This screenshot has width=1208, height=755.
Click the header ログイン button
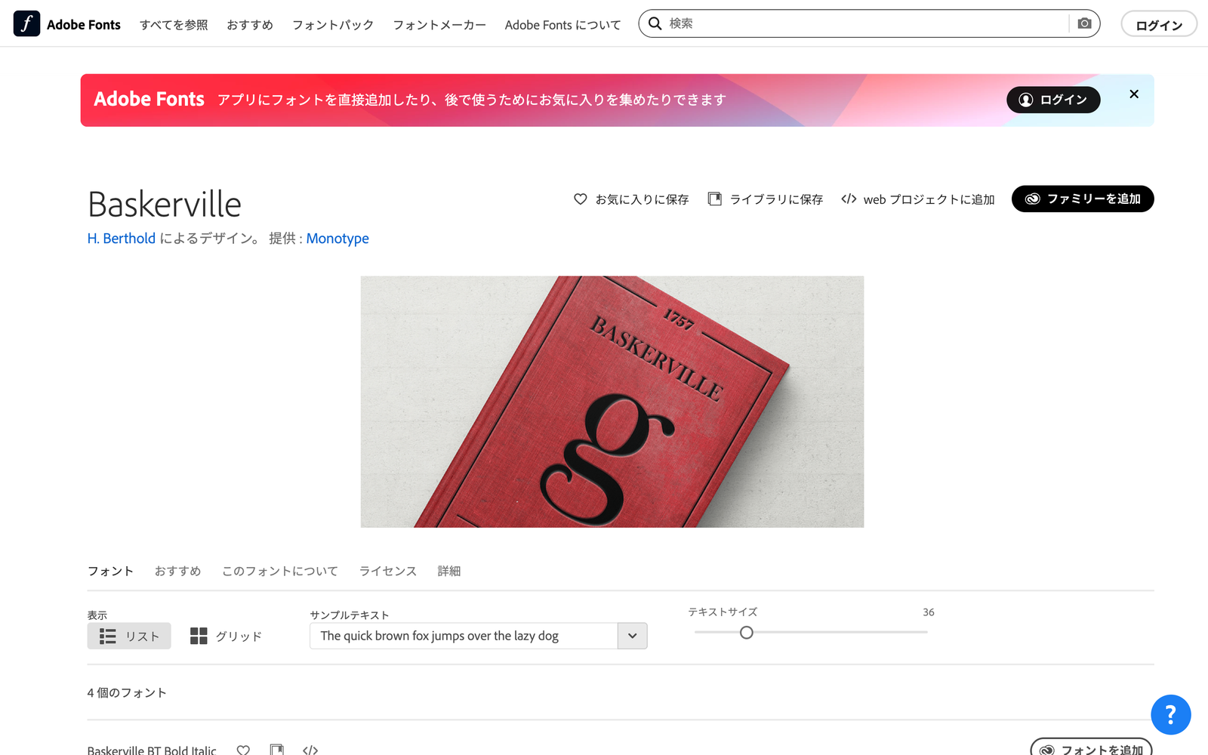(x=1159, y=24)
